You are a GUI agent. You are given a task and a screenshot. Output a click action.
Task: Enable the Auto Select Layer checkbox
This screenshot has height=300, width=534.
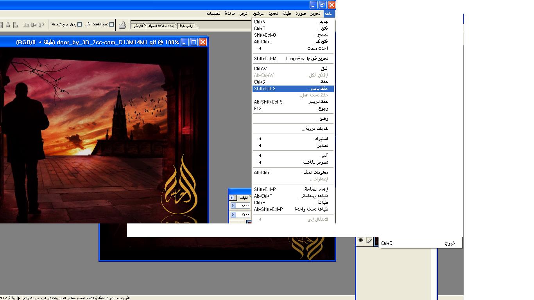pos(112,25)
